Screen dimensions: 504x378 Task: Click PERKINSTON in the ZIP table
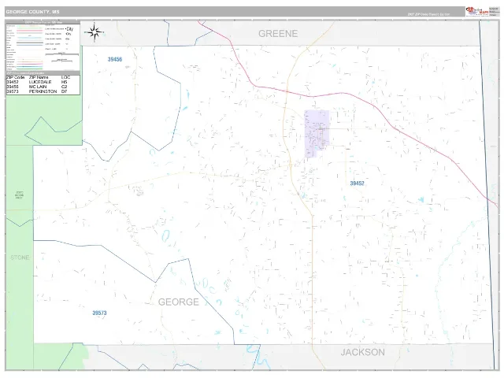[43, 91]
